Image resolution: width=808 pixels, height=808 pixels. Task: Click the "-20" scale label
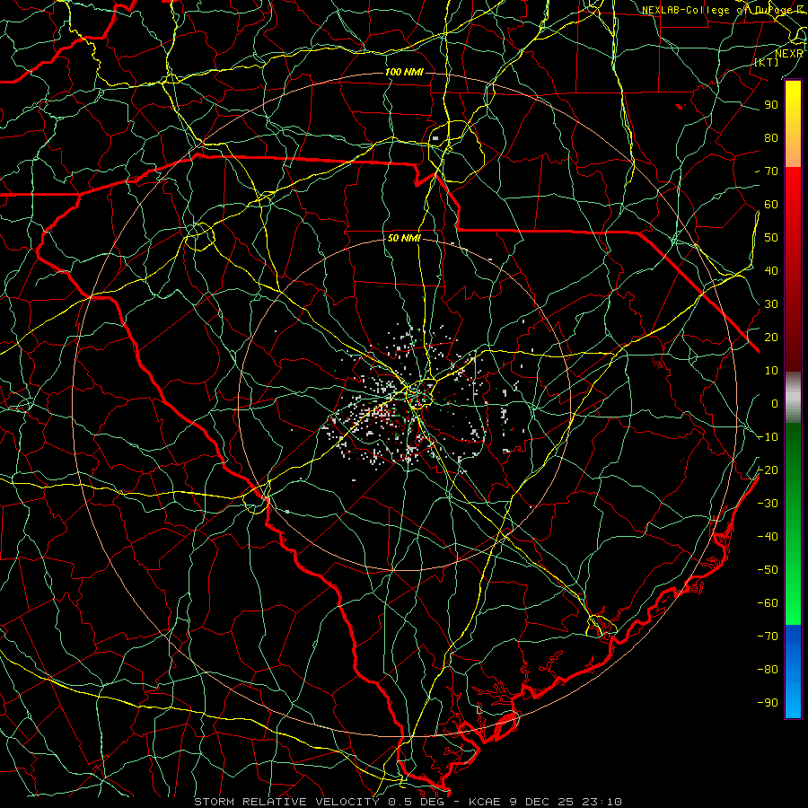click(x=768, y=470)
